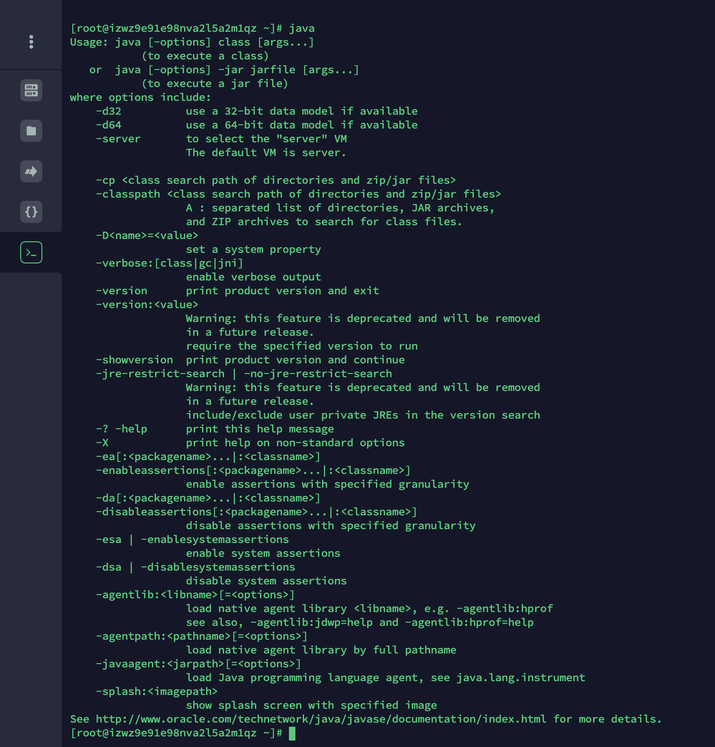Viewport: 715px width, 747px height.
Task: Open the port forwarding arrow icon
Action: pyautogui.click(x=31, y=171)
